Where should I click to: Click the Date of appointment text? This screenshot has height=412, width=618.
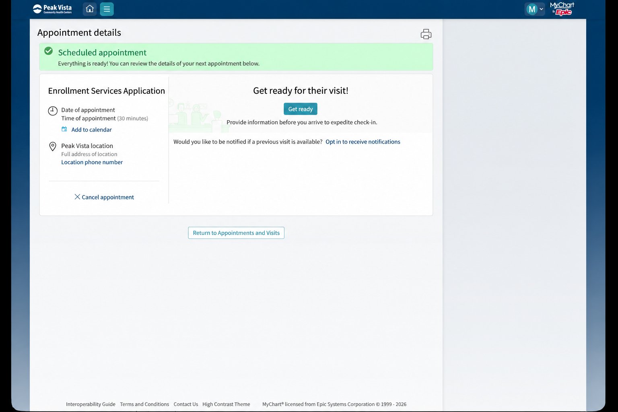tap(88, 110)
